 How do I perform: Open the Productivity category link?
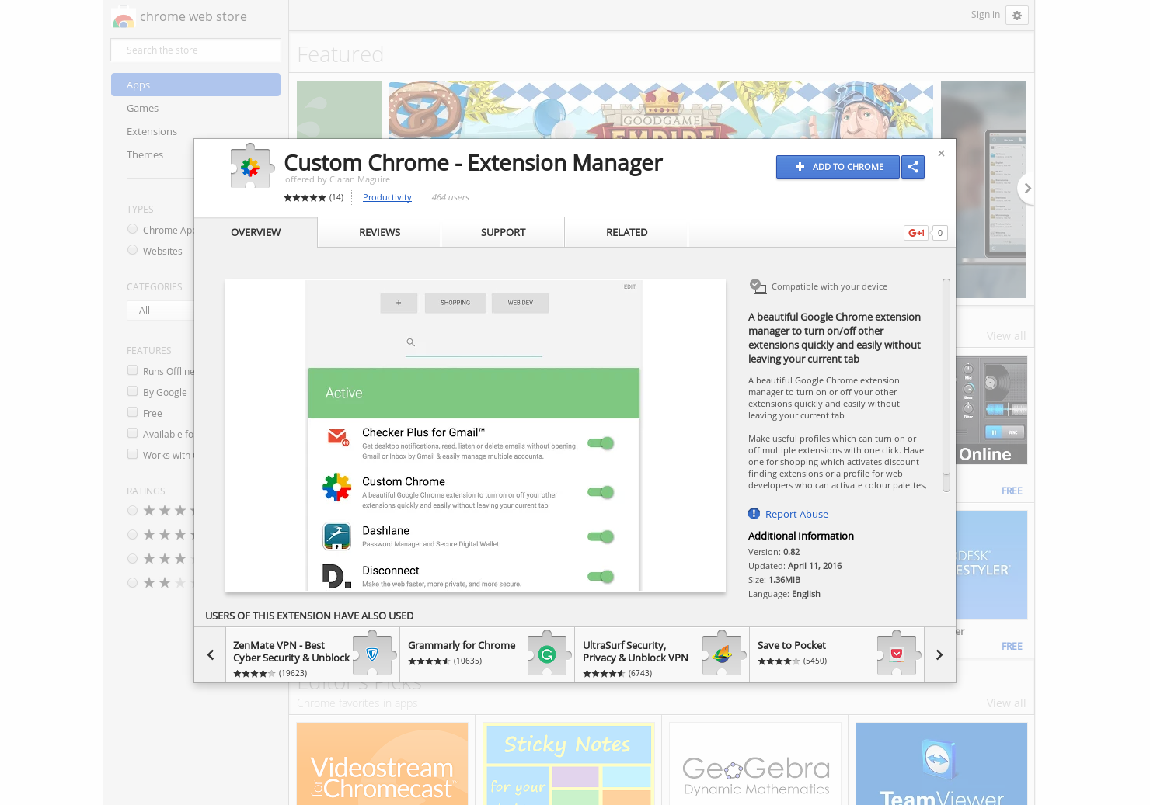point(387,197)
